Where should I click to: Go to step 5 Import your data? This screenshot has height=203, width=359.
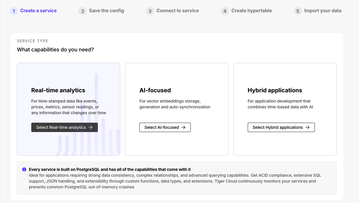[x=318, y=11]
